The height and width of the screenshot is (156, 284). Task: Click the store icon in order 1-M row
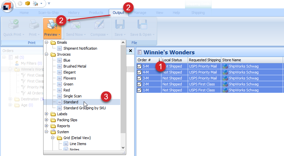point(225,90)
